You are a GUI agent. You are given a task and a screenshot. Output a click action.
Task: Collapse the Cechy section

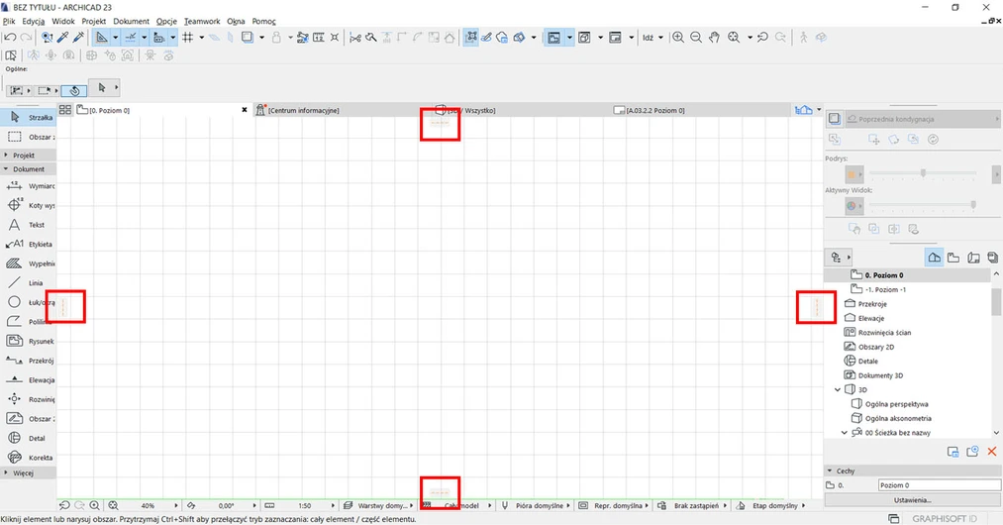(x=830, y=471)
